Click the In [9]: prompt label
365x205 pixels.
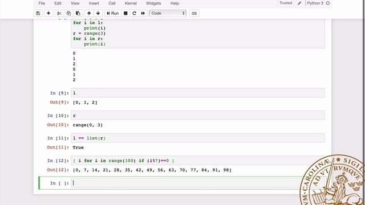click(59, 93)
